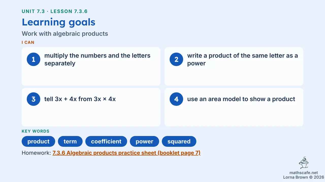Click the mathscafe cupcake logo
The width and height of the screenshot is (325, 182).
(304, 163)
